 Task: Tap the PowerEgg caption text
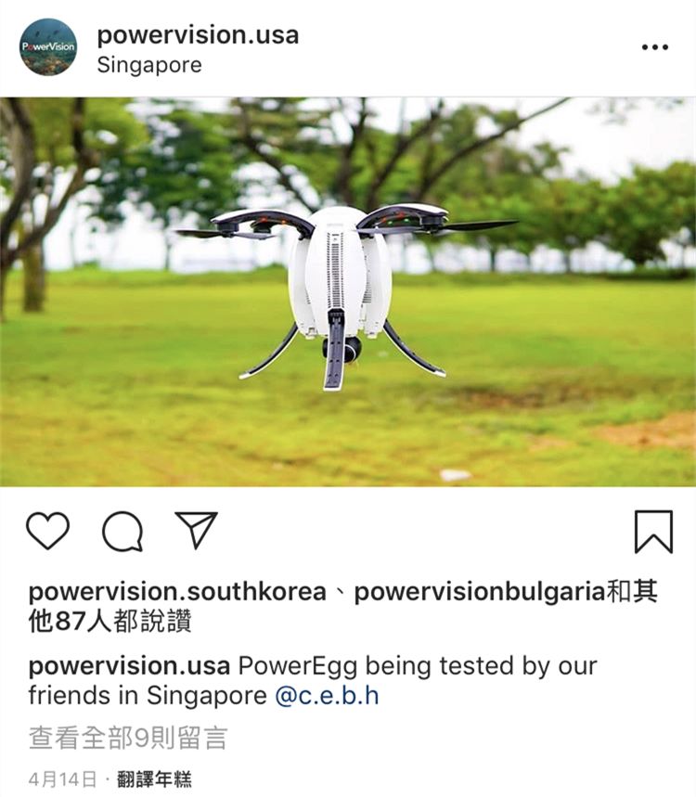(x=313, y=681)
